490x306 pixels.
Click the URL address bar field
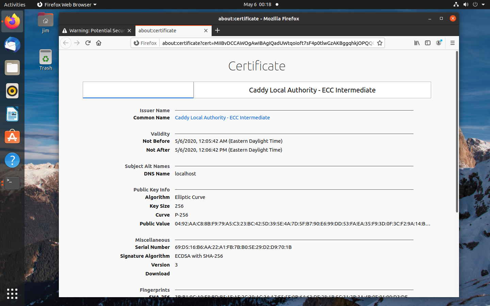(x=268, y=43)
